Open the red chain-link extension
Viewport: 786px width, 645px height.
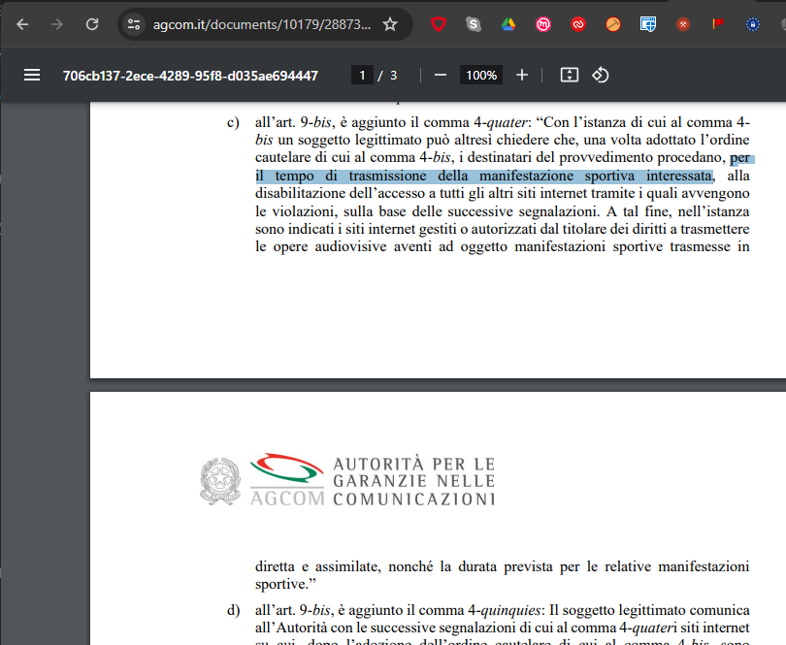click(578, 24)
